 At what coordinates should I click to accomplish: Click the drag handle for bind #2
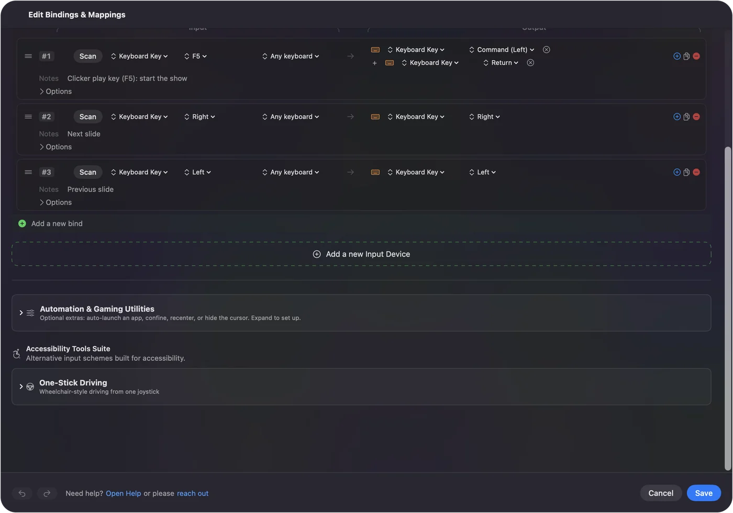pyautogui.click(x=28, y=117)
